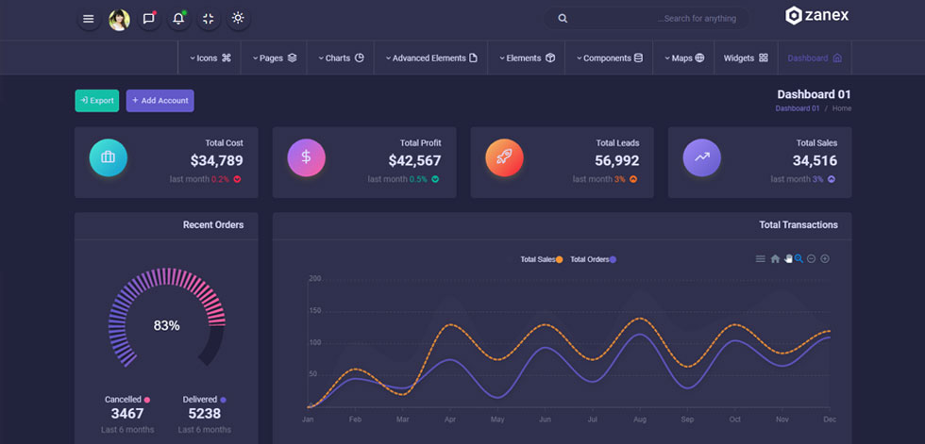Click the purple up arrow under Total Sales
Screen dimensions: 925x444
(832, 179)
